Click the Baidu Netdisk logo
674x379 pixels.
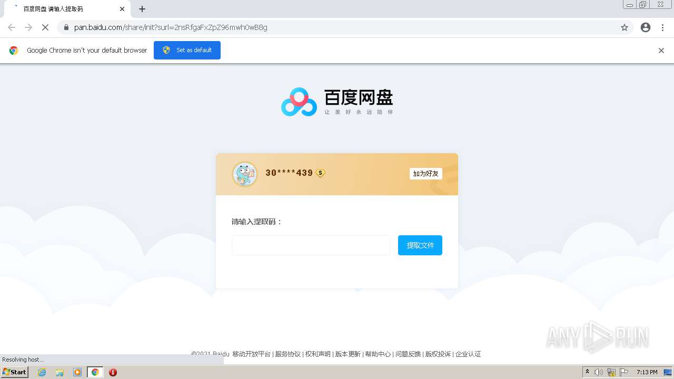tap(337, 102)
